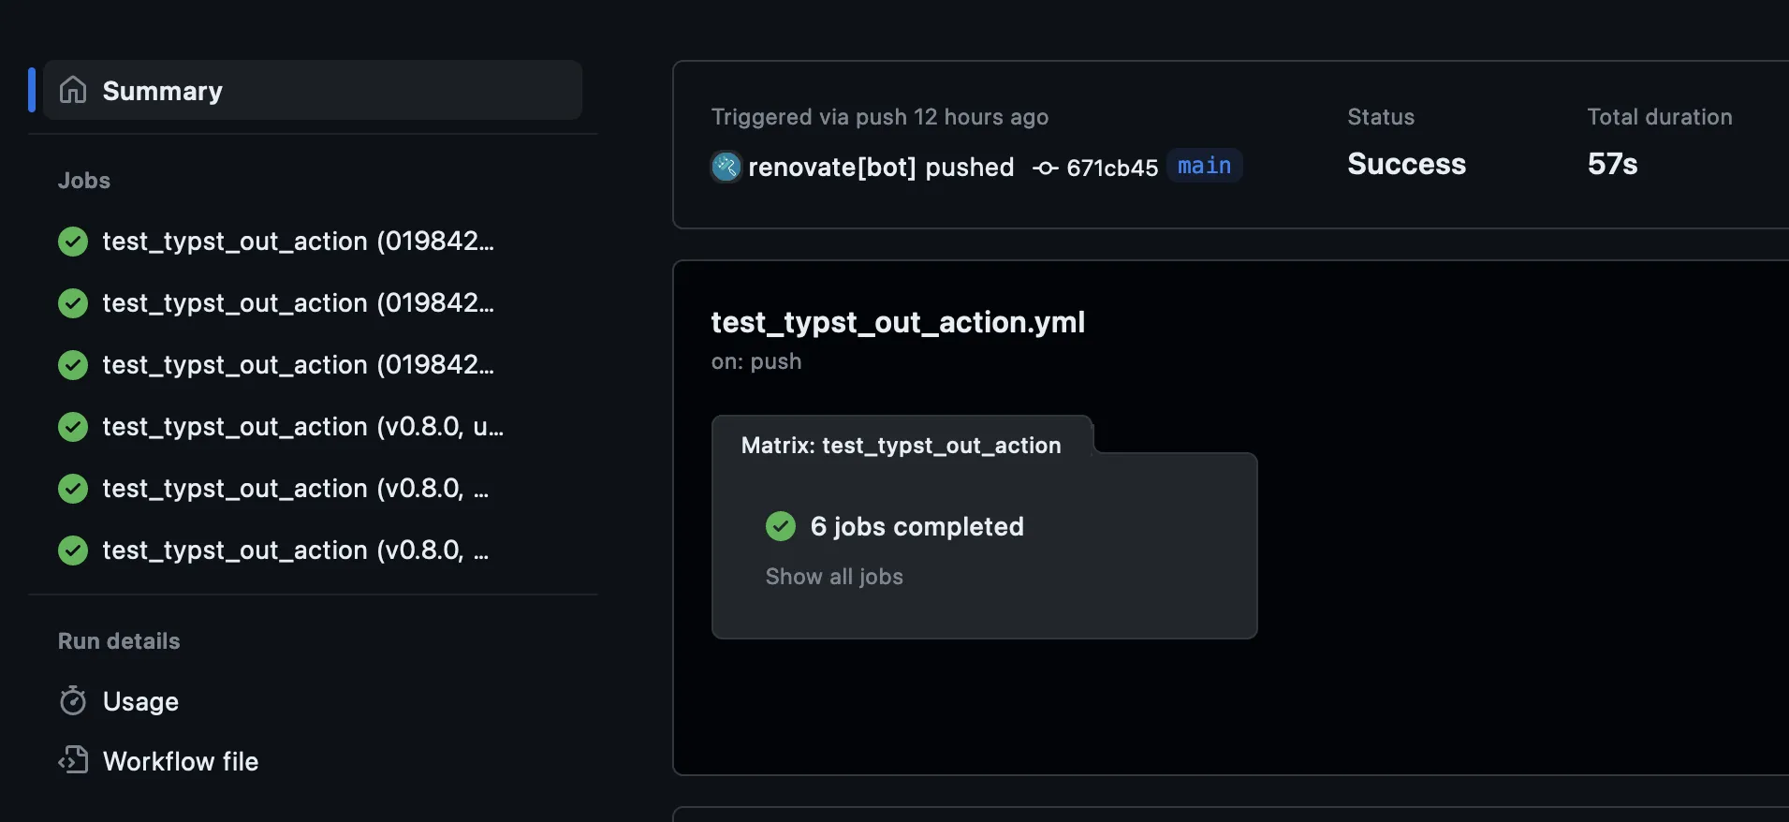Click green check beside 6 jobs completed
Viewport: 1789px width, 822px height.
[780, 526]
